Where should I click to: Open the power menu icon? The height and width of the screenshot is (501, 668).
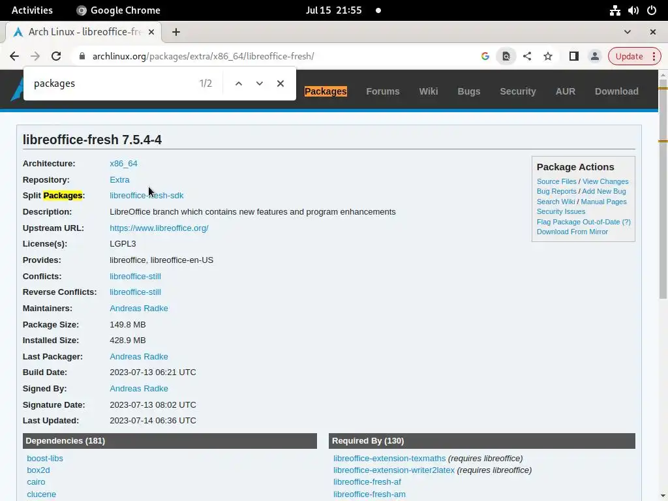point(652,10)
